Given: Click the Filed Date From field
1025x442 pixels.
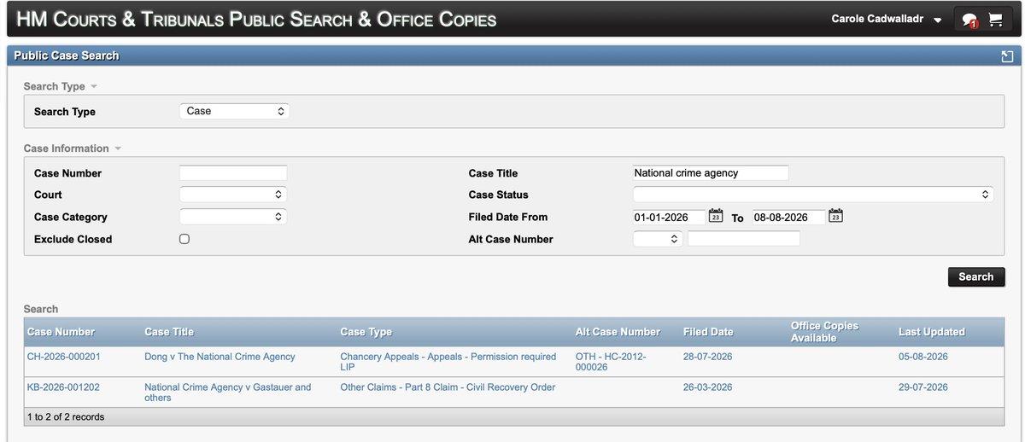Looking at the screenshot, I should coord(670,218).
